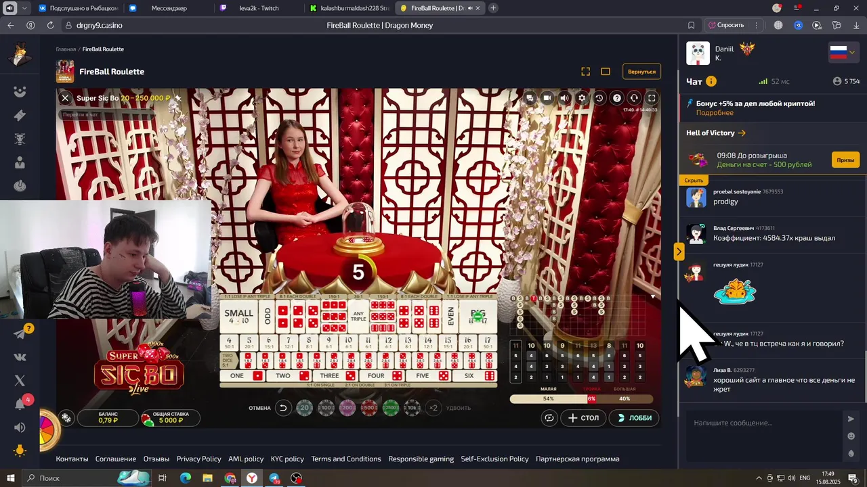Open the Telegram icon in left sidebar
The height and width of the screenshot is (487, 867).
pos(20,334)
